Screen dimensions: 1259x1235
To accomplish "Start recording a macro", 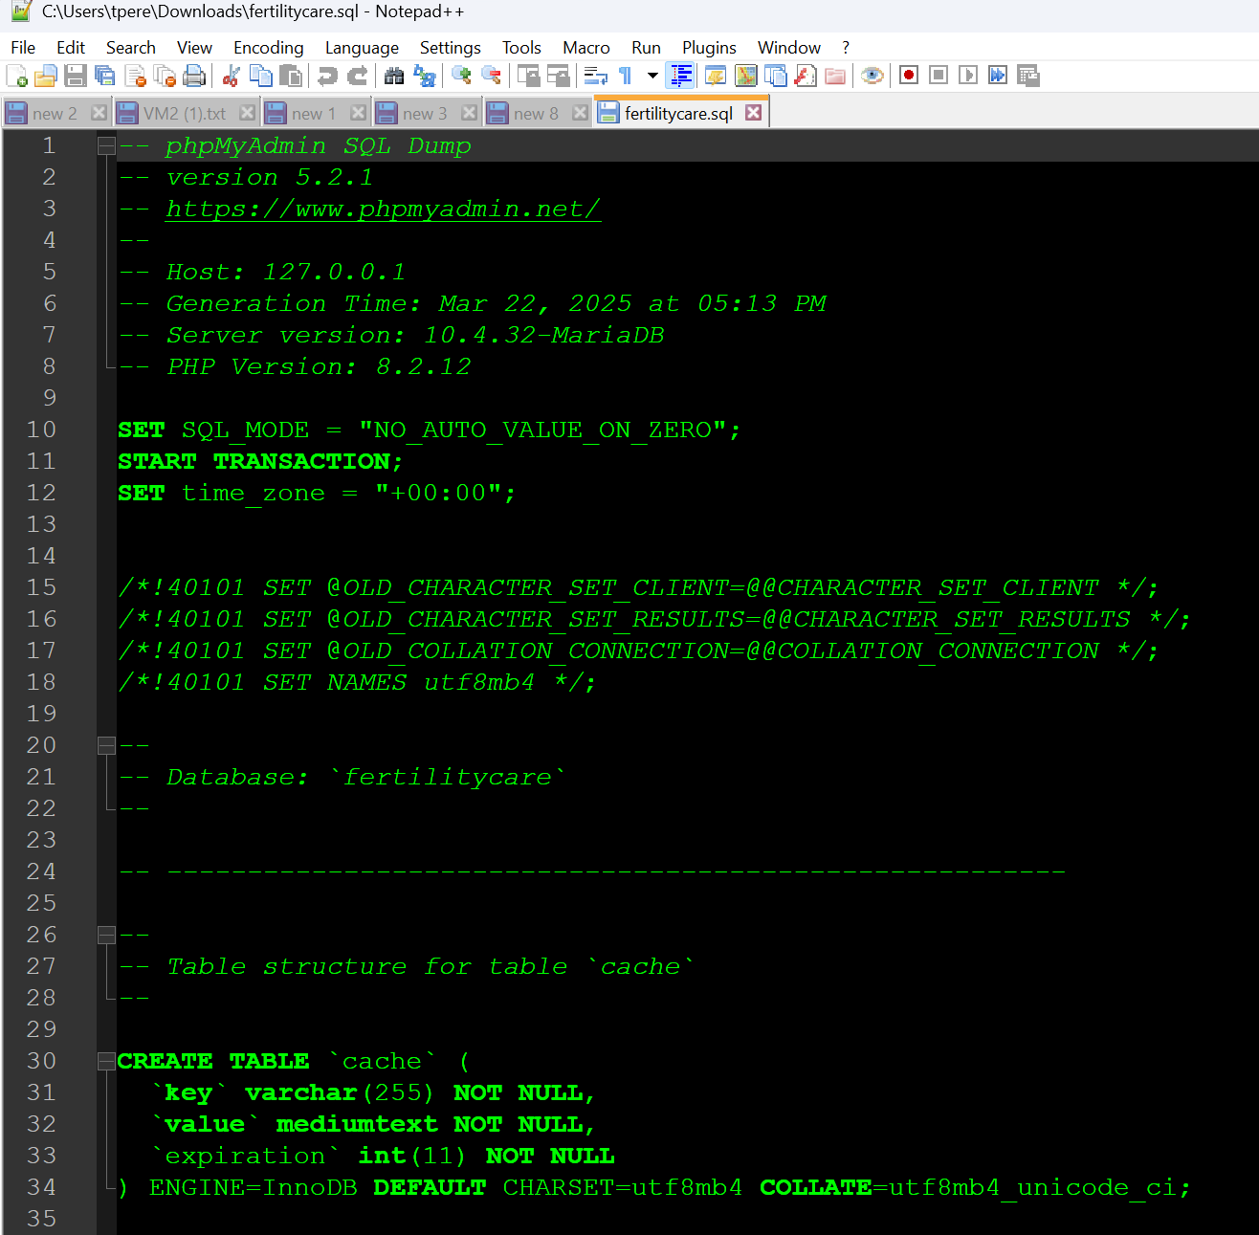I will (x=907, y=76).
